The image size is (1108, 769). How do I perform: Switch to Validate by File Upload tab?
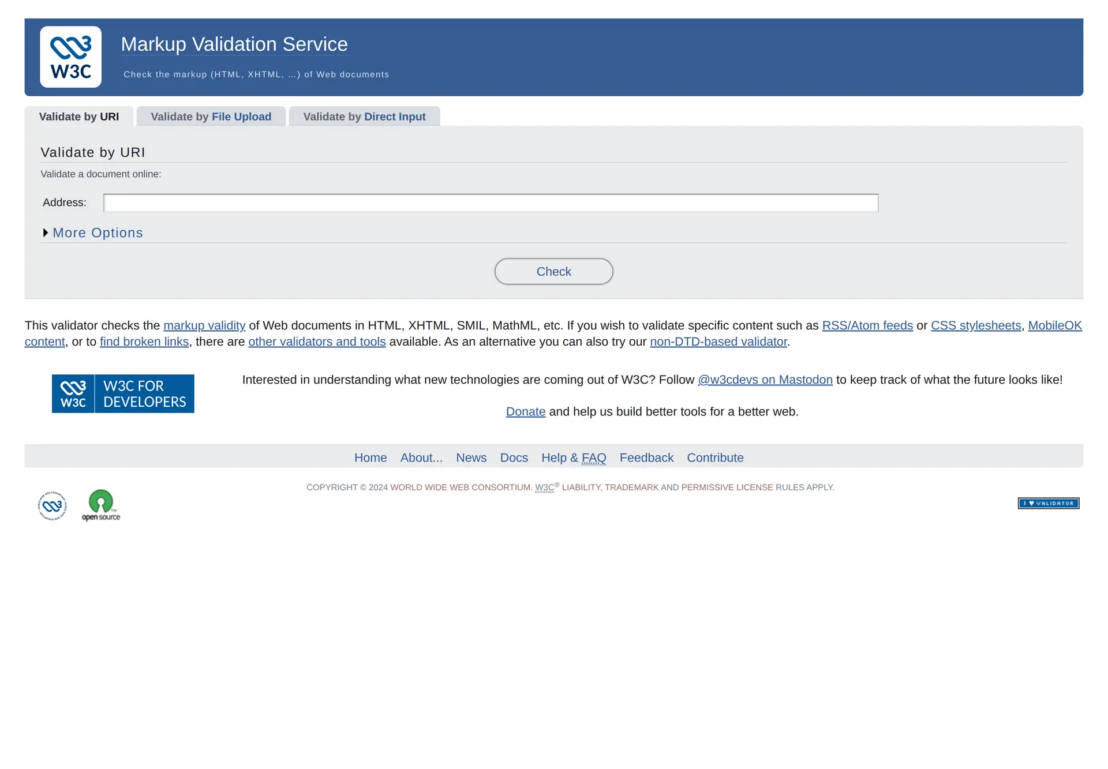point(211,117)
